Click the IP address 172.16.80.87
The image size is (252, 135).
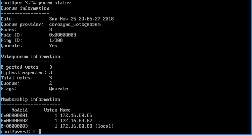pyautogui.click(x=76, y=121)
